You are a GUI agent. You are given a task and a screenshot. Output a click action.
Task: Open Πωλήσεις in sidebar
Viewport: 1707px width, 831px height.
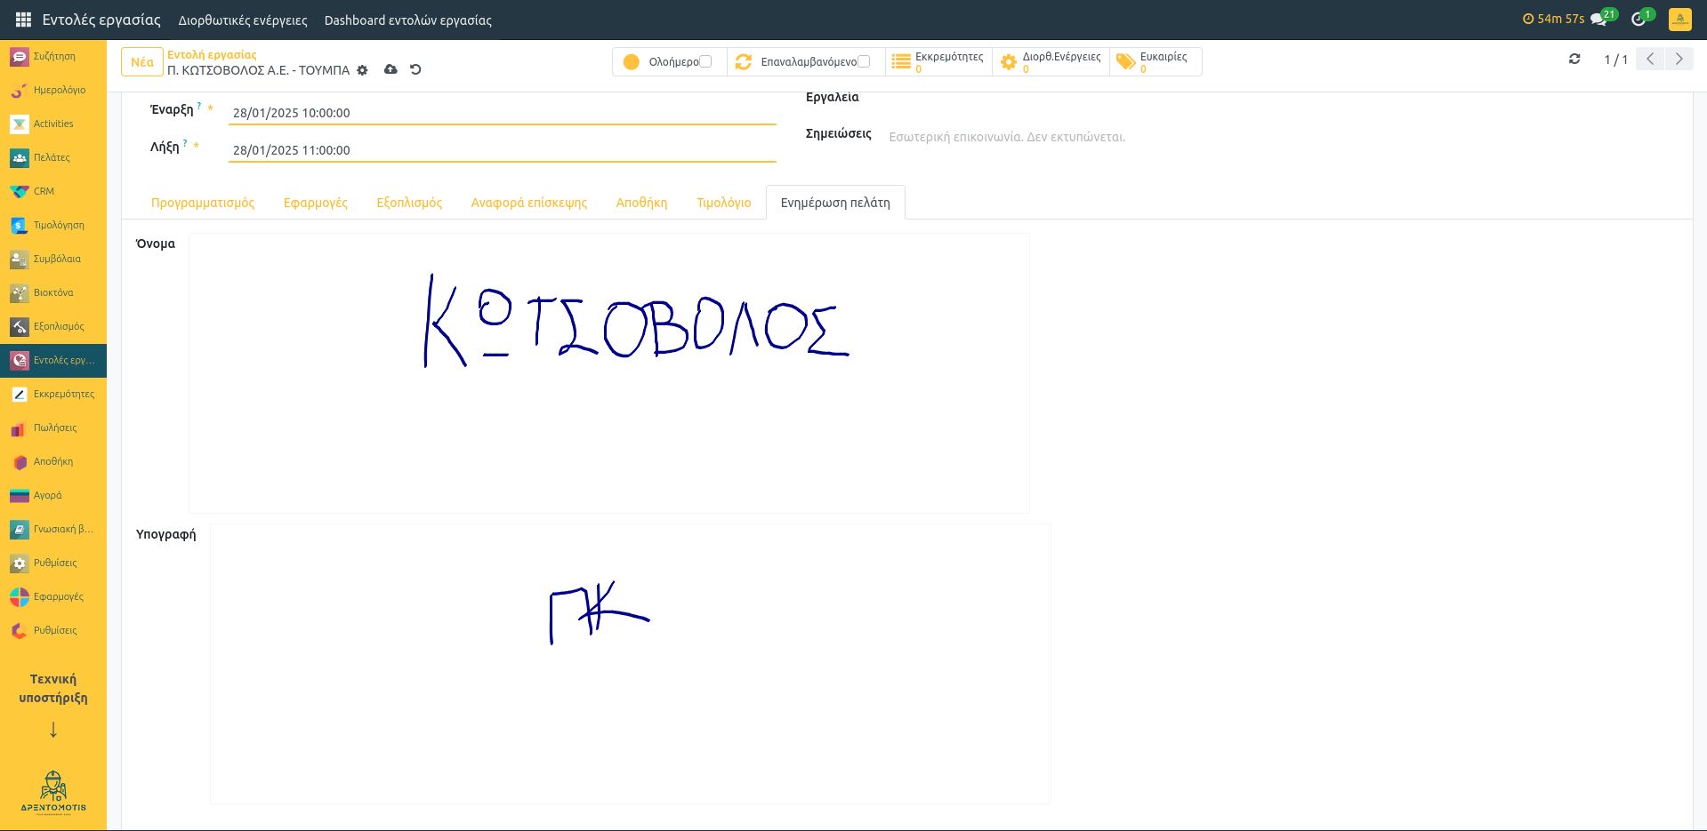tap(53, 427)
